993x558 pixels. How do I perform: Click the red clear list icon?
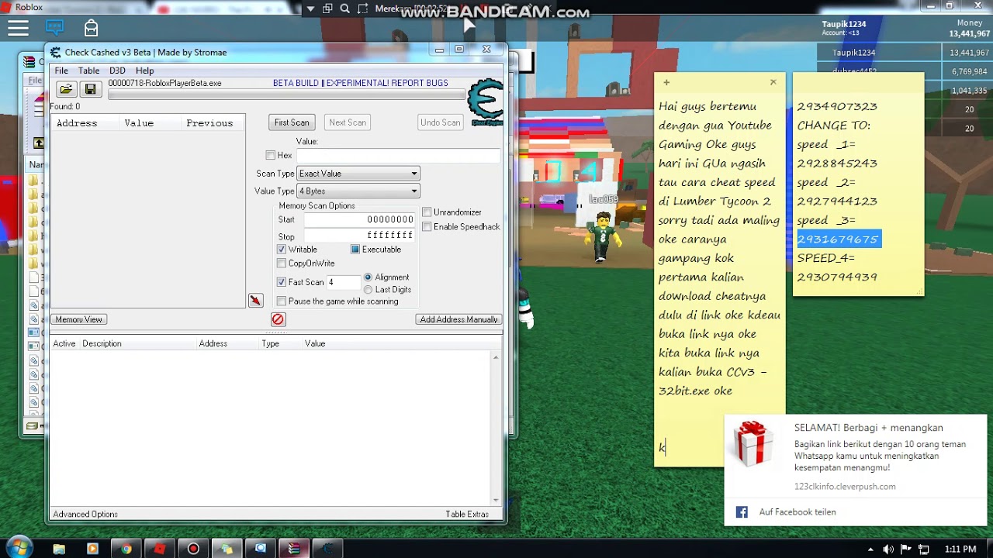click(x=278, y=319)
